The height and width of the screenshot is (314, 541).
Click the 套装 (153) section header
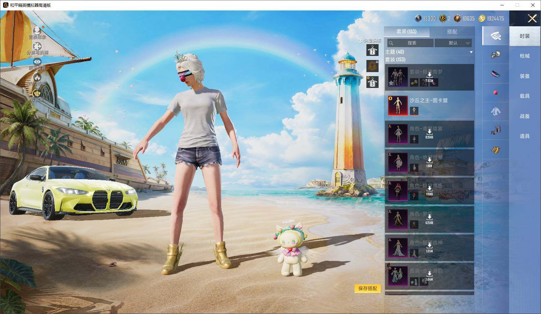(x=395, y=59)
